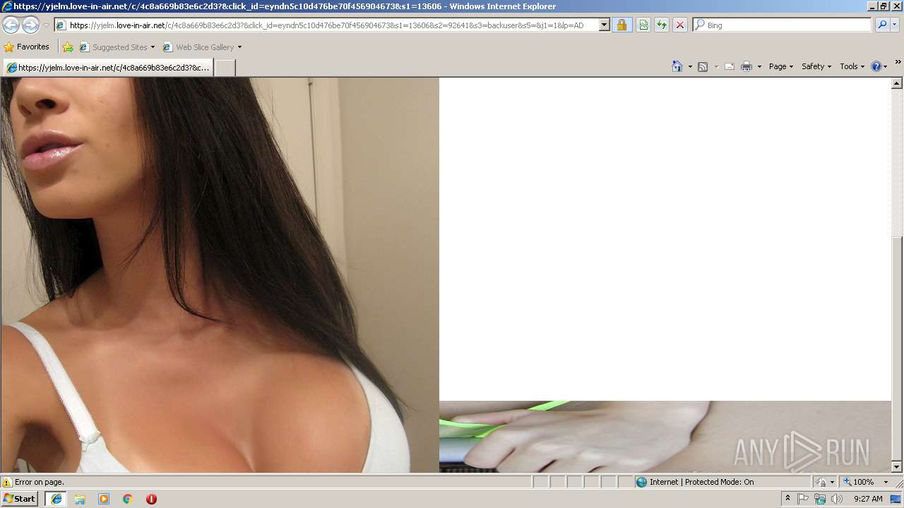This screenshot has height=508, width=904.
Task: Click the Add to Favorites bar icon
Action: [68, 47]
